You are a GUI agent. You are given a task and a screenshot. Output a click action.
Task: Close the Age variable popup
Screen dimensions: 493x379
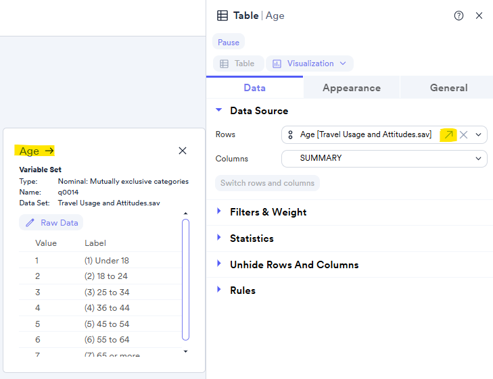183,151
